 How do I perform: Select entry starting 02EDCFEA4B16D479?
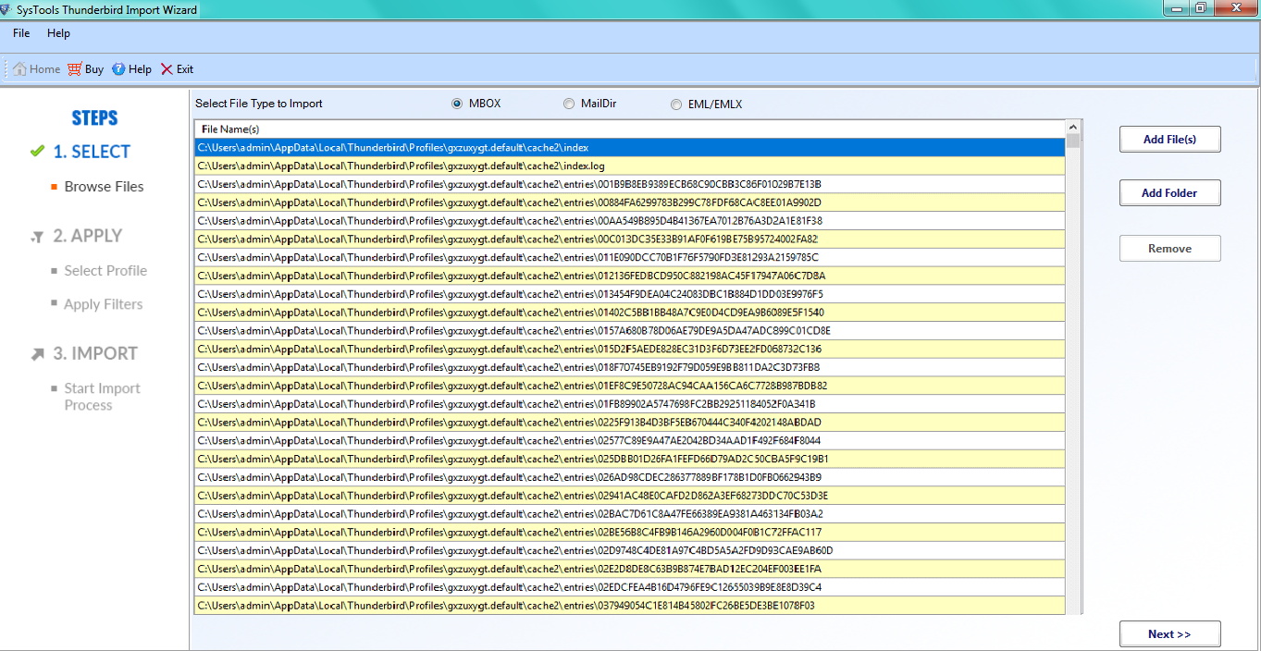[629, 586]
